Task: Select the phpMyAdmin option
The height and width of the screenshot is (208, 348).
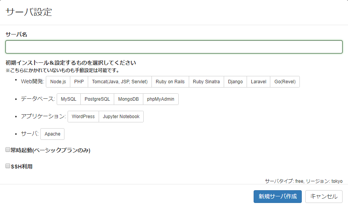Action: point(161,99)
